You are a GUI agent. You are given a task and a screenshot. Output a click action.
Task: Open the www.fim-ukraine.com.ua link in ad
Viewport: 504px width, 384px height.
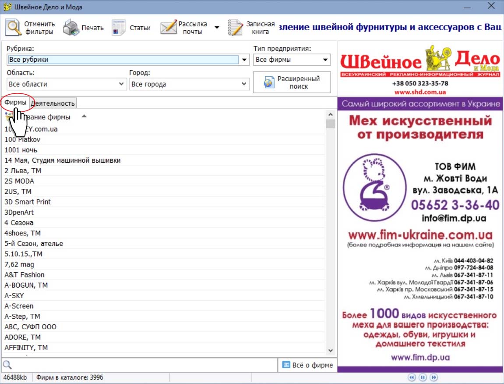420,235
